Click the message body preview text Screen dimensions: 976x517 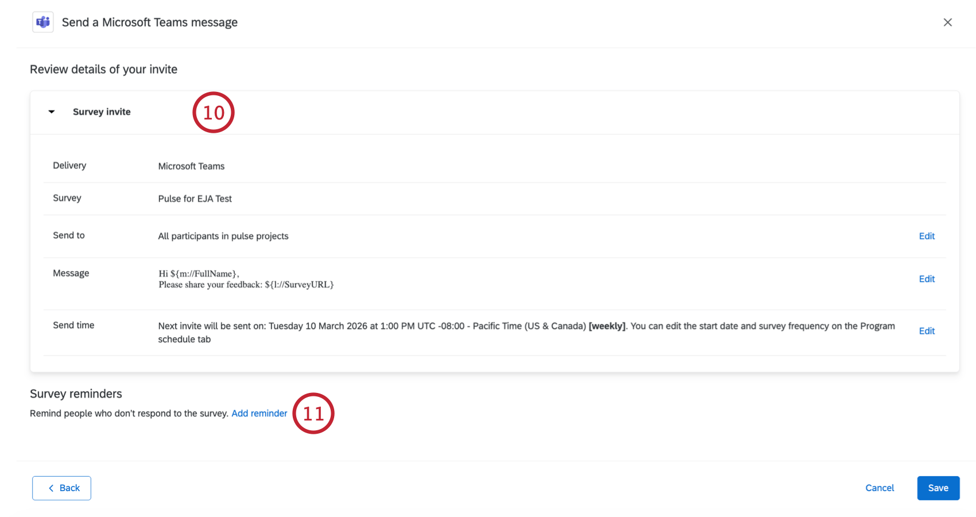coord(246,279)
